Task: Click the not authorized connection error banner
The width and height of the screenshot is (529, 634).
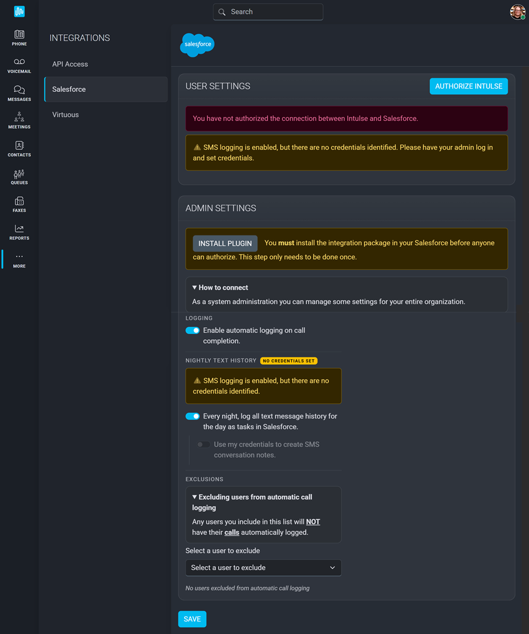Action: coord(347,119)
